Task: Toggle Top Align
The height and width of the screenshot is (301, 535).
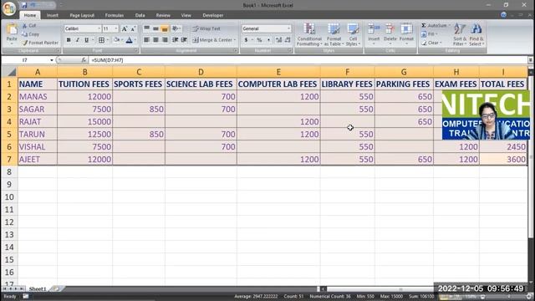Action: click(147, 28)
